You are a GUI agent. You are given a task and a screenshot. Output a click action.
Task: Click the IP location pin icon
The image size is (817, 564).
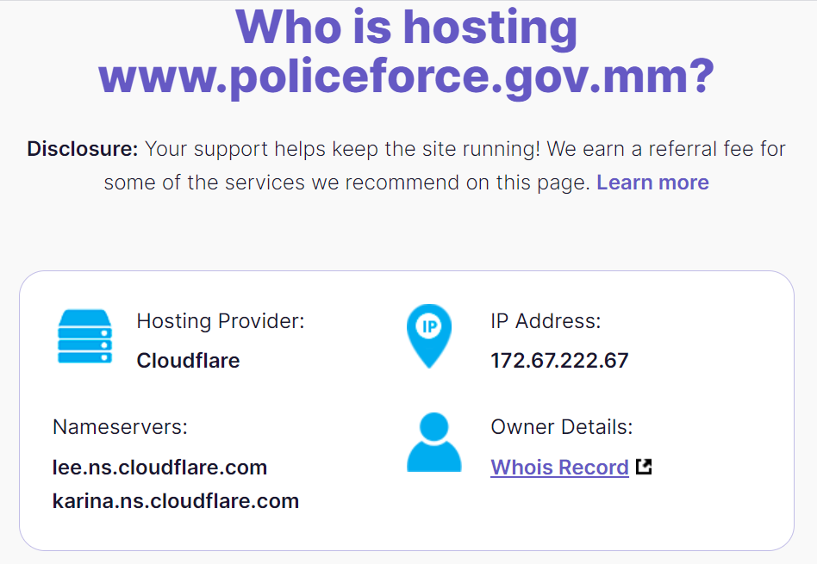click(x=429, y=336)
